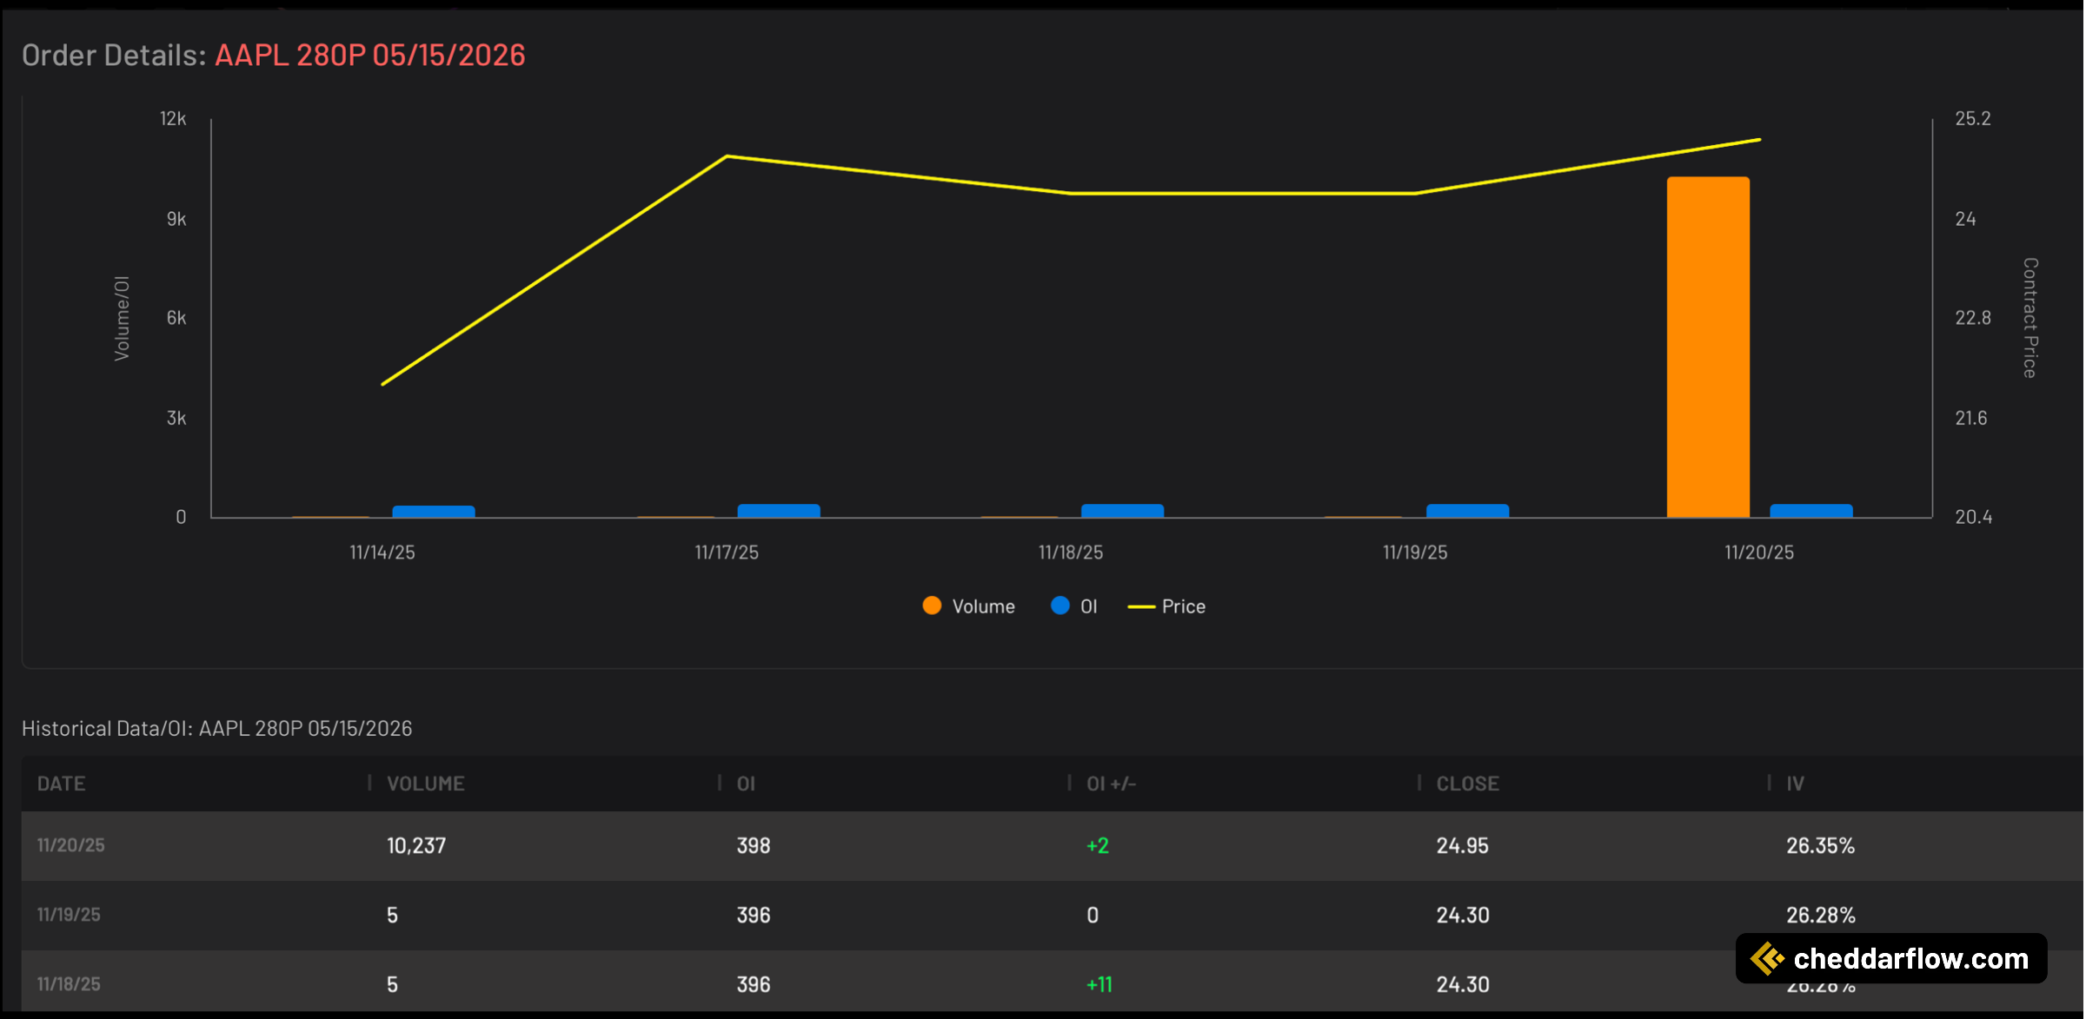
Task: Click the 11/19/25 close price 24.30
Action: [1463, 915]
